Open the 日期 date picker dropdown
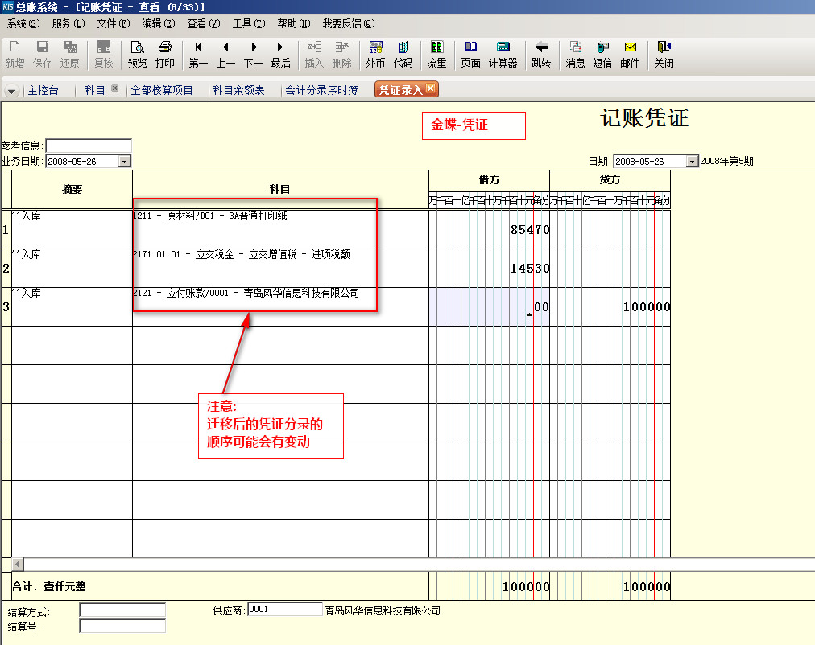 691,162
